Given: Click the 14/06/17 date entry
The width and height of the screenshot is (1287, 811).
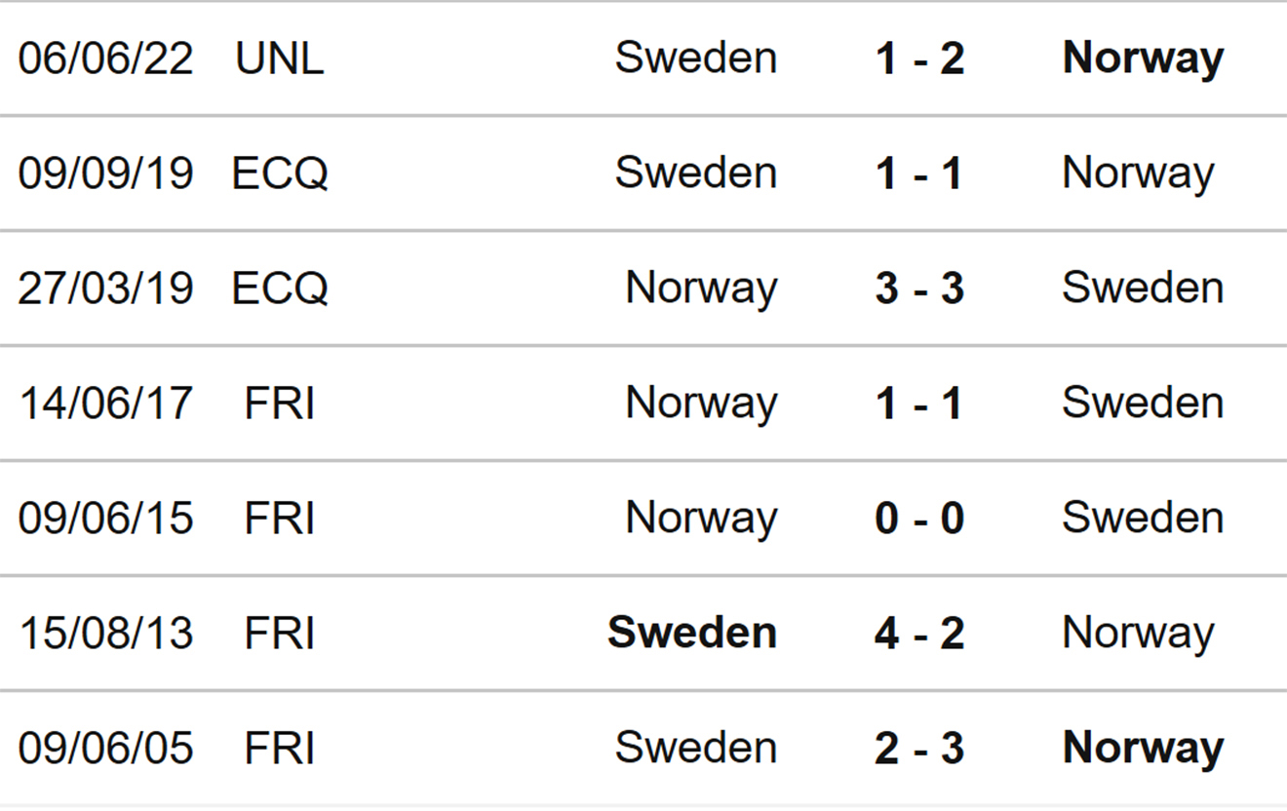Looking at the screenshot, I should 105,405.
